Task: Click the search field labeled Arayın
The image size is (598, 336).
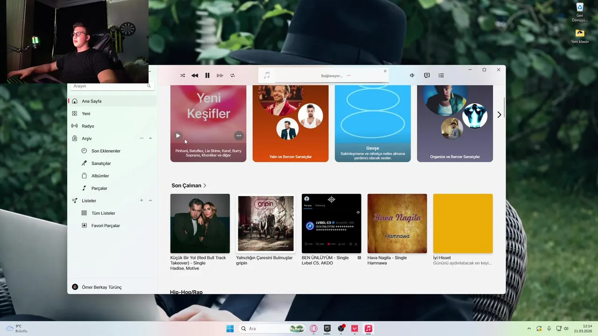Action: click(x=112, y=86)
